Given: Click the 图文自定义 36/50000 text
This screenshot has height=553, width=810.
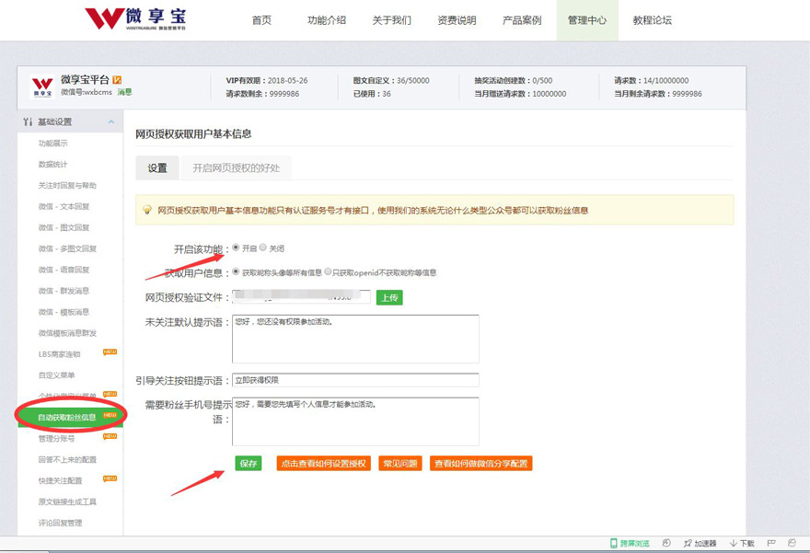Looking at the screenshot, I should click(391, 81).
